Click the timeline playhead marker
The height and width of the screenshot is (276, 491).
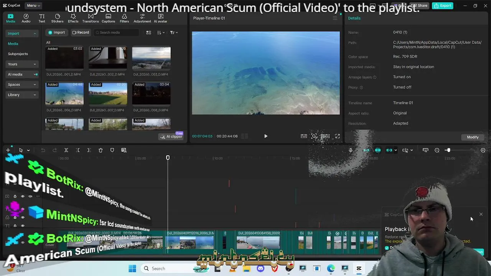click(x=168, y=158)
